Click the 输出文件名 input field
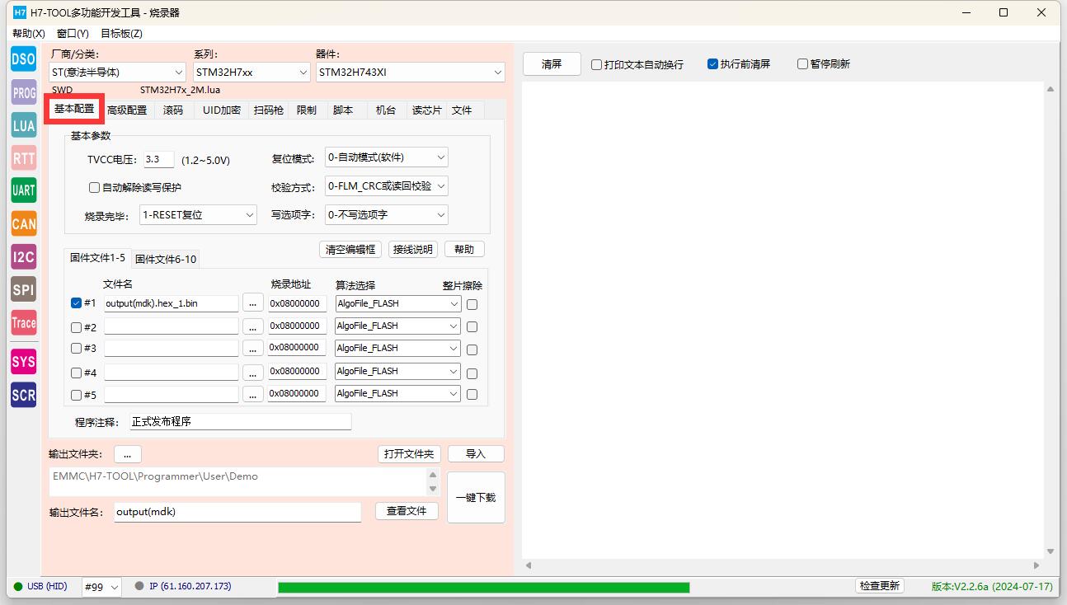 (x=237, y=512)
